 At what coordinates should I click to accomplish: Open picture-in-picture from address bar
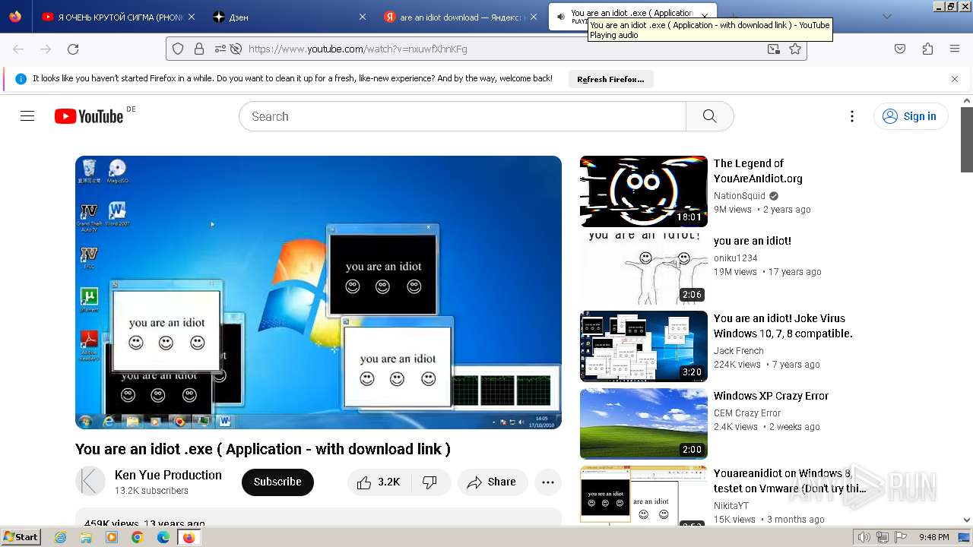773,49
